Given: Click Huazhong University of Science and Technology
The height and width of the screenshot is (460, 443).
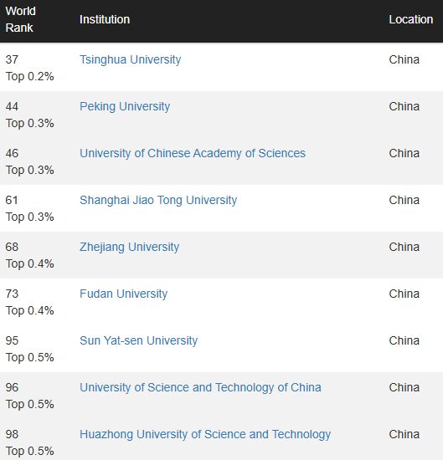Looking at the screenshot, I should click(x=205, y=434).
